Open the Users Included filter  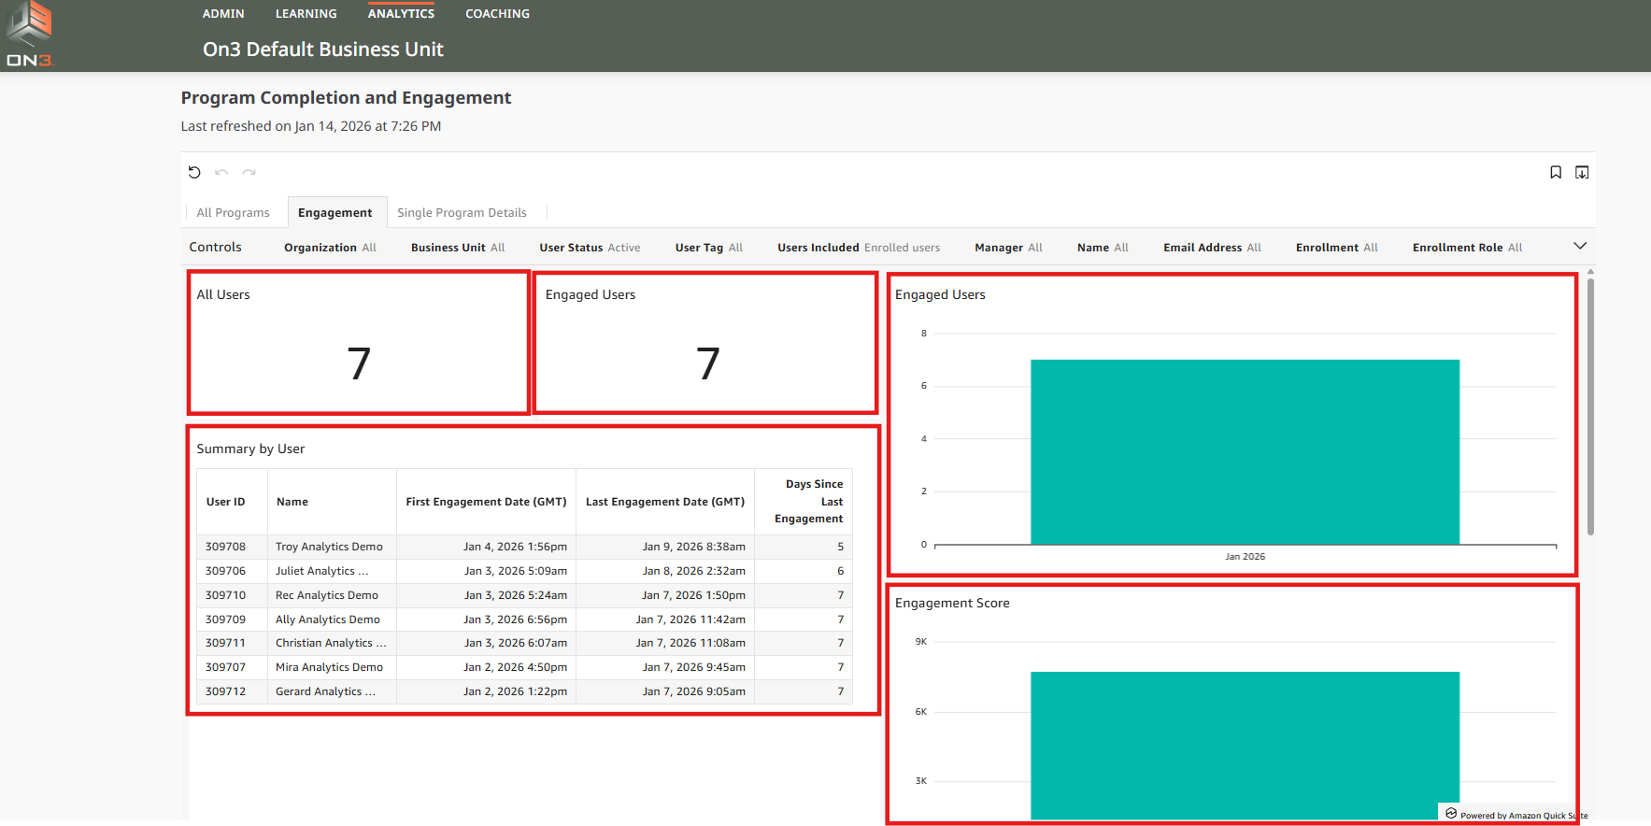[858, 248]
